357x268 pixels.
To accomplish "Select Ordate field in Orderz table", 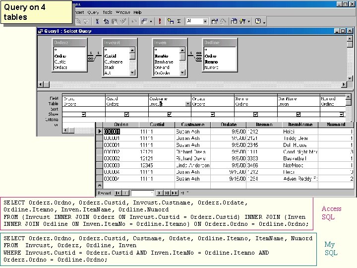I will point(61,67).
